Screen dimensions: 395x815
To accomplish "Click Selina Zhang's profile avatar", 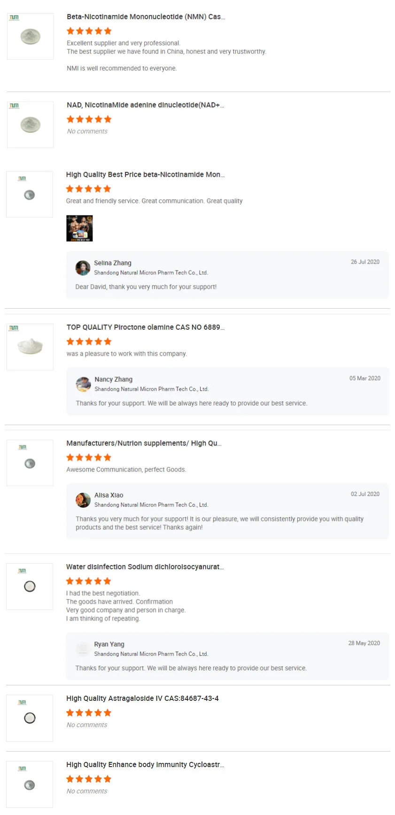I will [83, 268].
